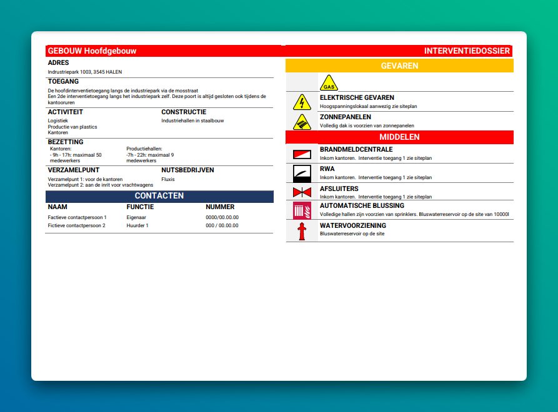This screenshot has height=412, width=558.
Task: Select the red MIDDELEN header bar
Action: pyautogui.click(x=399, y=137)
